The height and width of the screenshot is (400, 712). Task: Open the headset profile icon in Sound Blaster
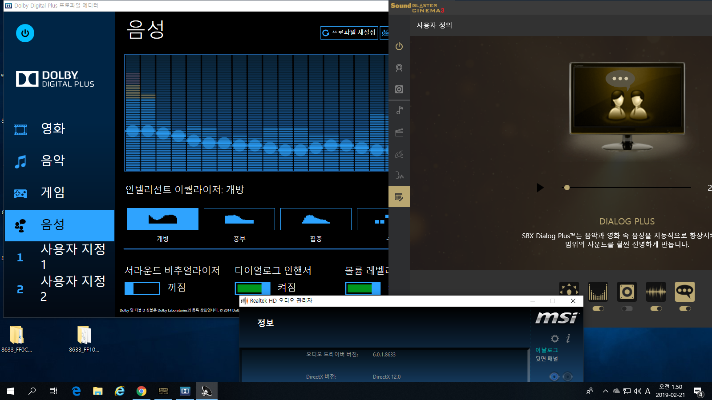pyautogui.click(x=399, y=68)
